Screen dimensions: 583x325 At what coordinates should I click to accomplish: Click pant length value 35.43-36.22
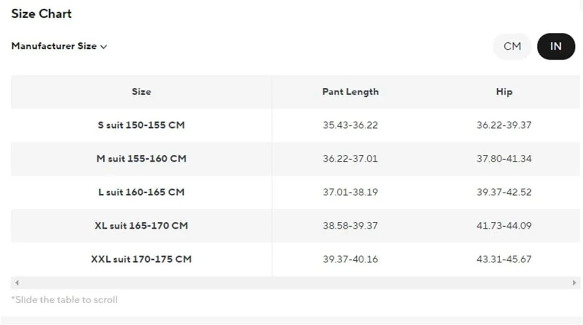350,125
